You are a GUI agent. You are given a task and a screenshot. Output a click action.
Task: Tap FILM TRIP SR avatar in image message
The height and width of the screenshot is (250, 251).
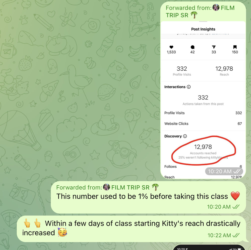216,8
